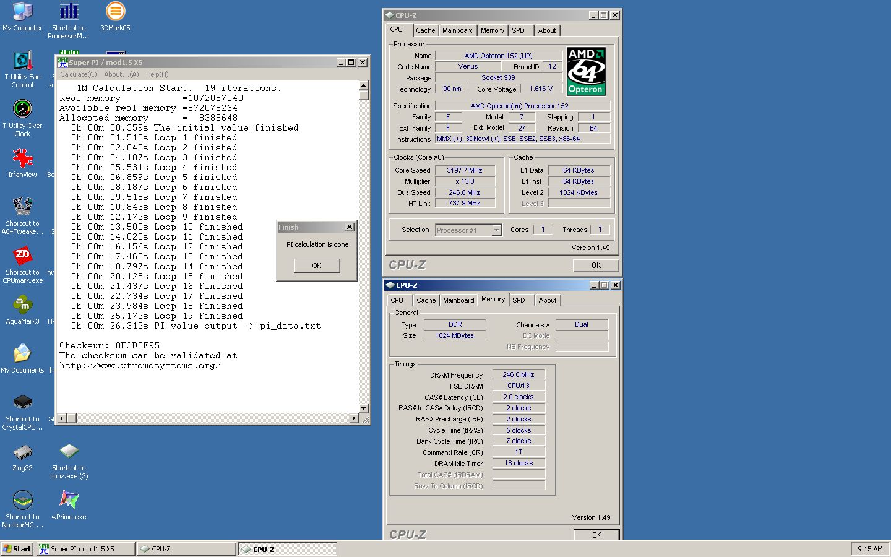The height and width of the screenshot is (557, 891).
Task: Click the Start button on taskbar
Action: point(17,549)
